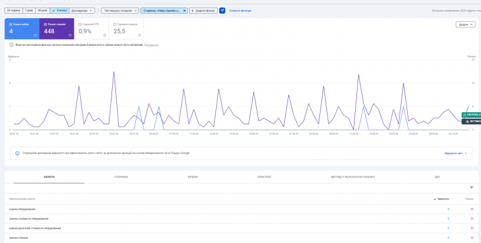
Task: Open the search type Internet dropdown
Action: pyautogui.click(x=120, y=11)
